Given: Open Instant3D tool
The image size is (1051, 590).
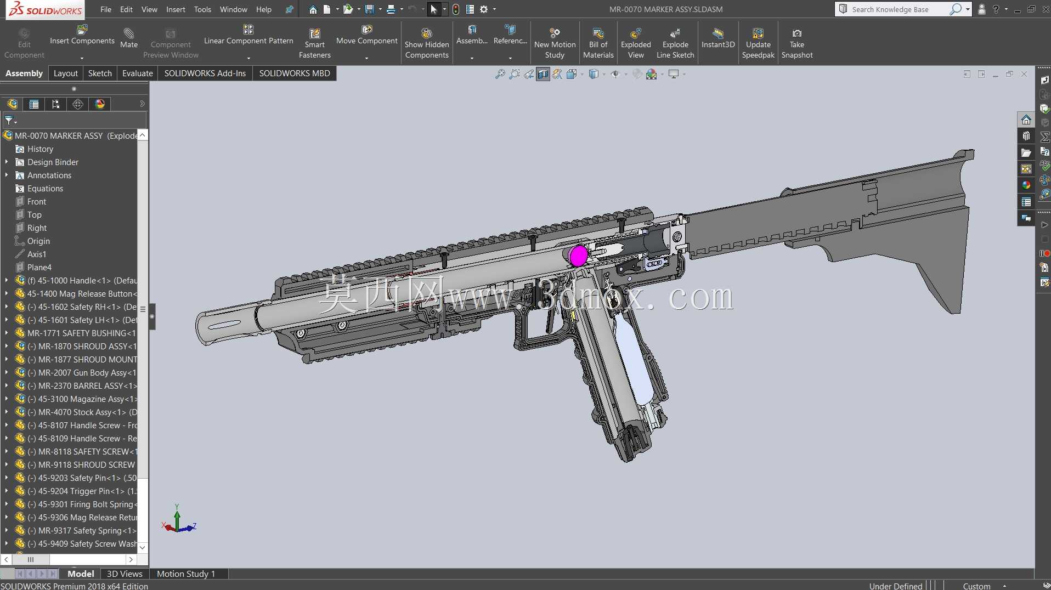Looking at the screenshot, I should pyautogui.click(x=718, y=38).
